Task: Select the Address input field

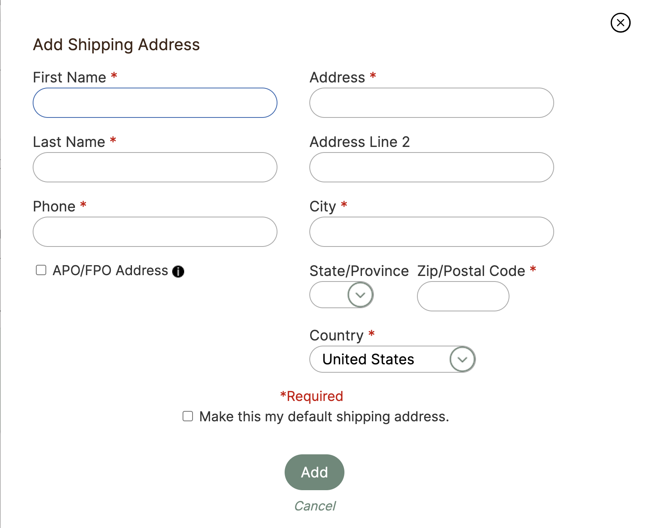Action: [432, 103]
